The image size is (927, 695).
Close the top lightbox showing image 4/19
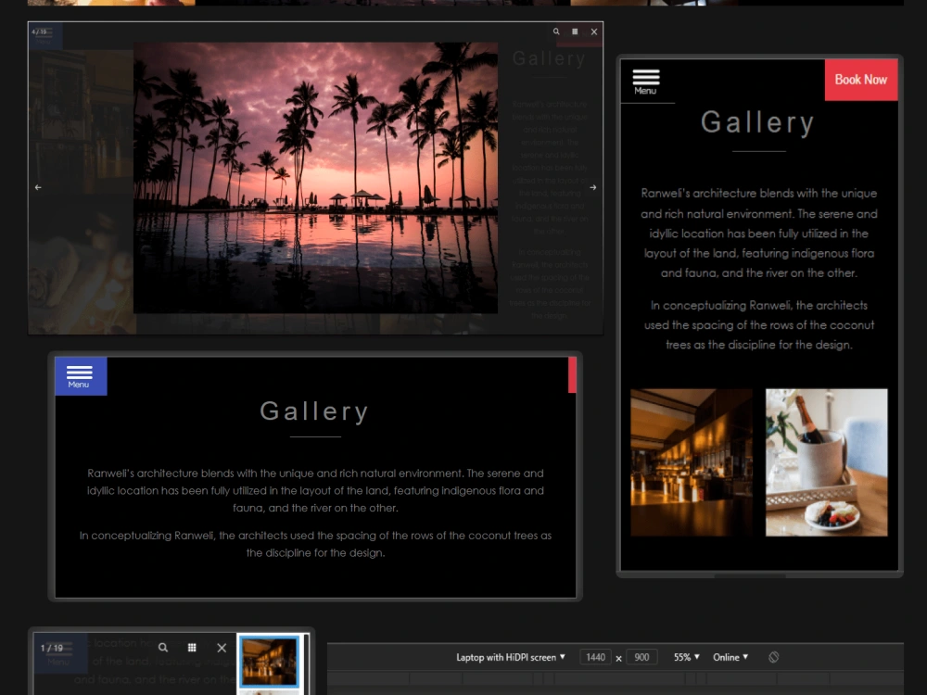594,32
